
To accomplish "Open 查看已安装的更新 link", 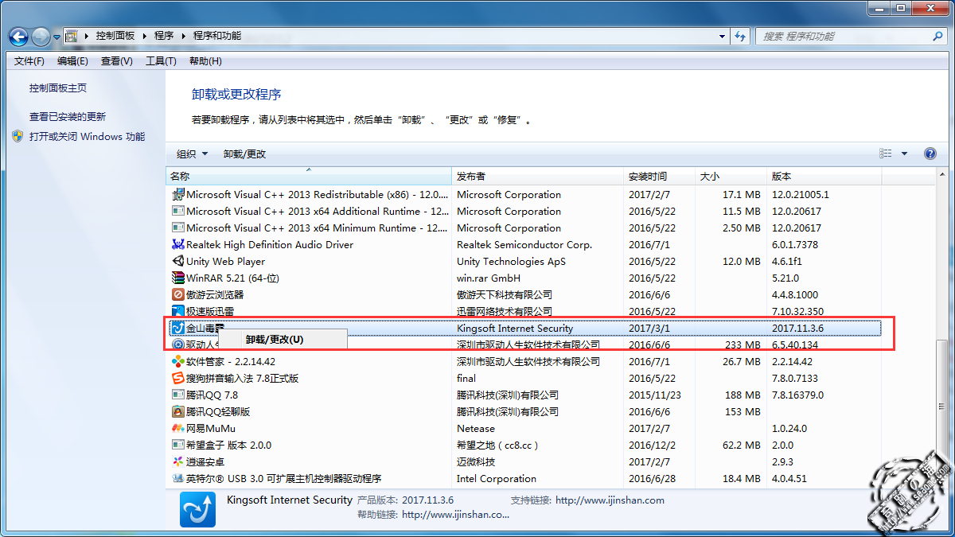I will click(68, 117).
